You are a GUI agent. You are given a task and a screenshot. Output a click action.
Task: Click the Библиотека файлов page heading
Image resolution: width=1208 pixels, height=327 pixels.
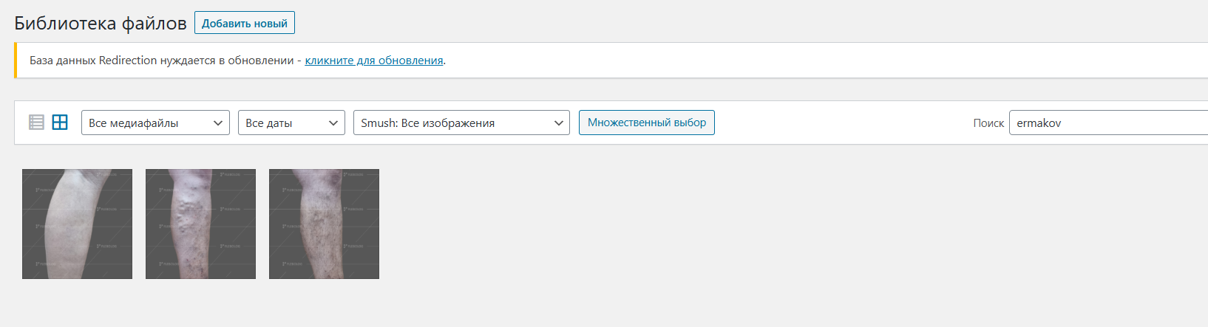(x=101, y=24)
